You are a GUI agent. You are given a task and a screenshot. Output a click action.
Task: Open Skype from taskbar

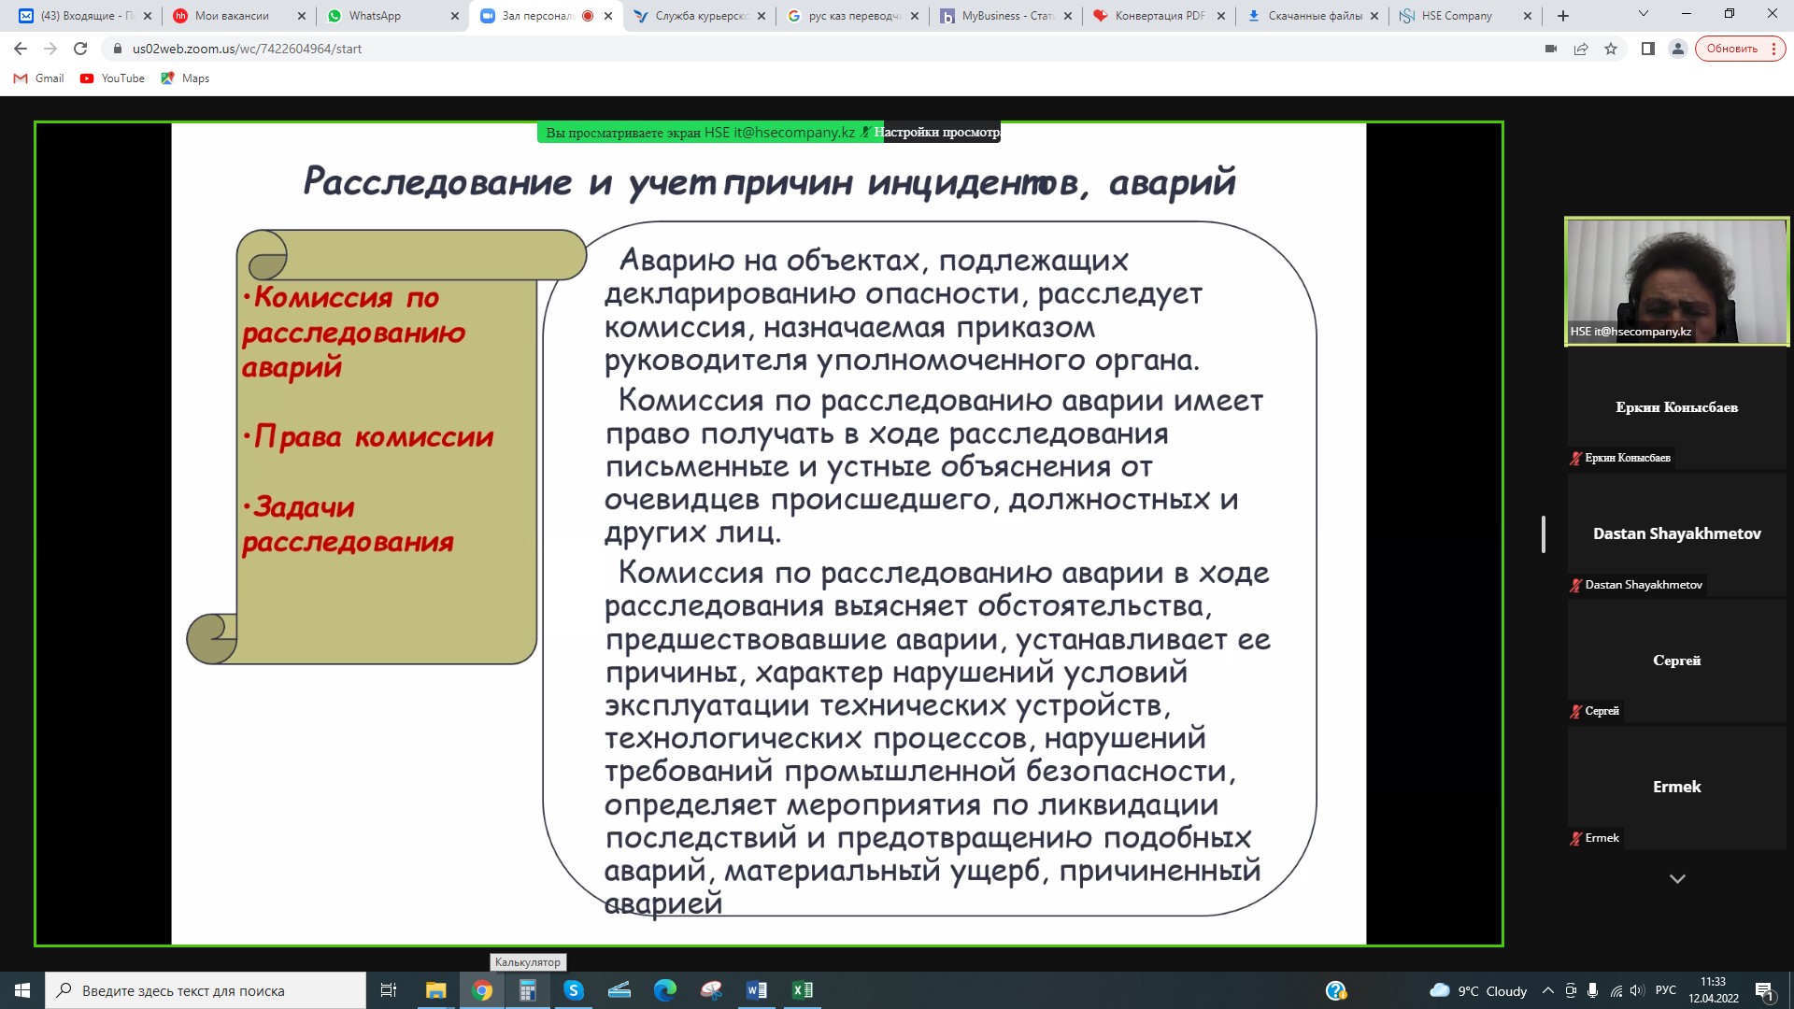point(574,990)
